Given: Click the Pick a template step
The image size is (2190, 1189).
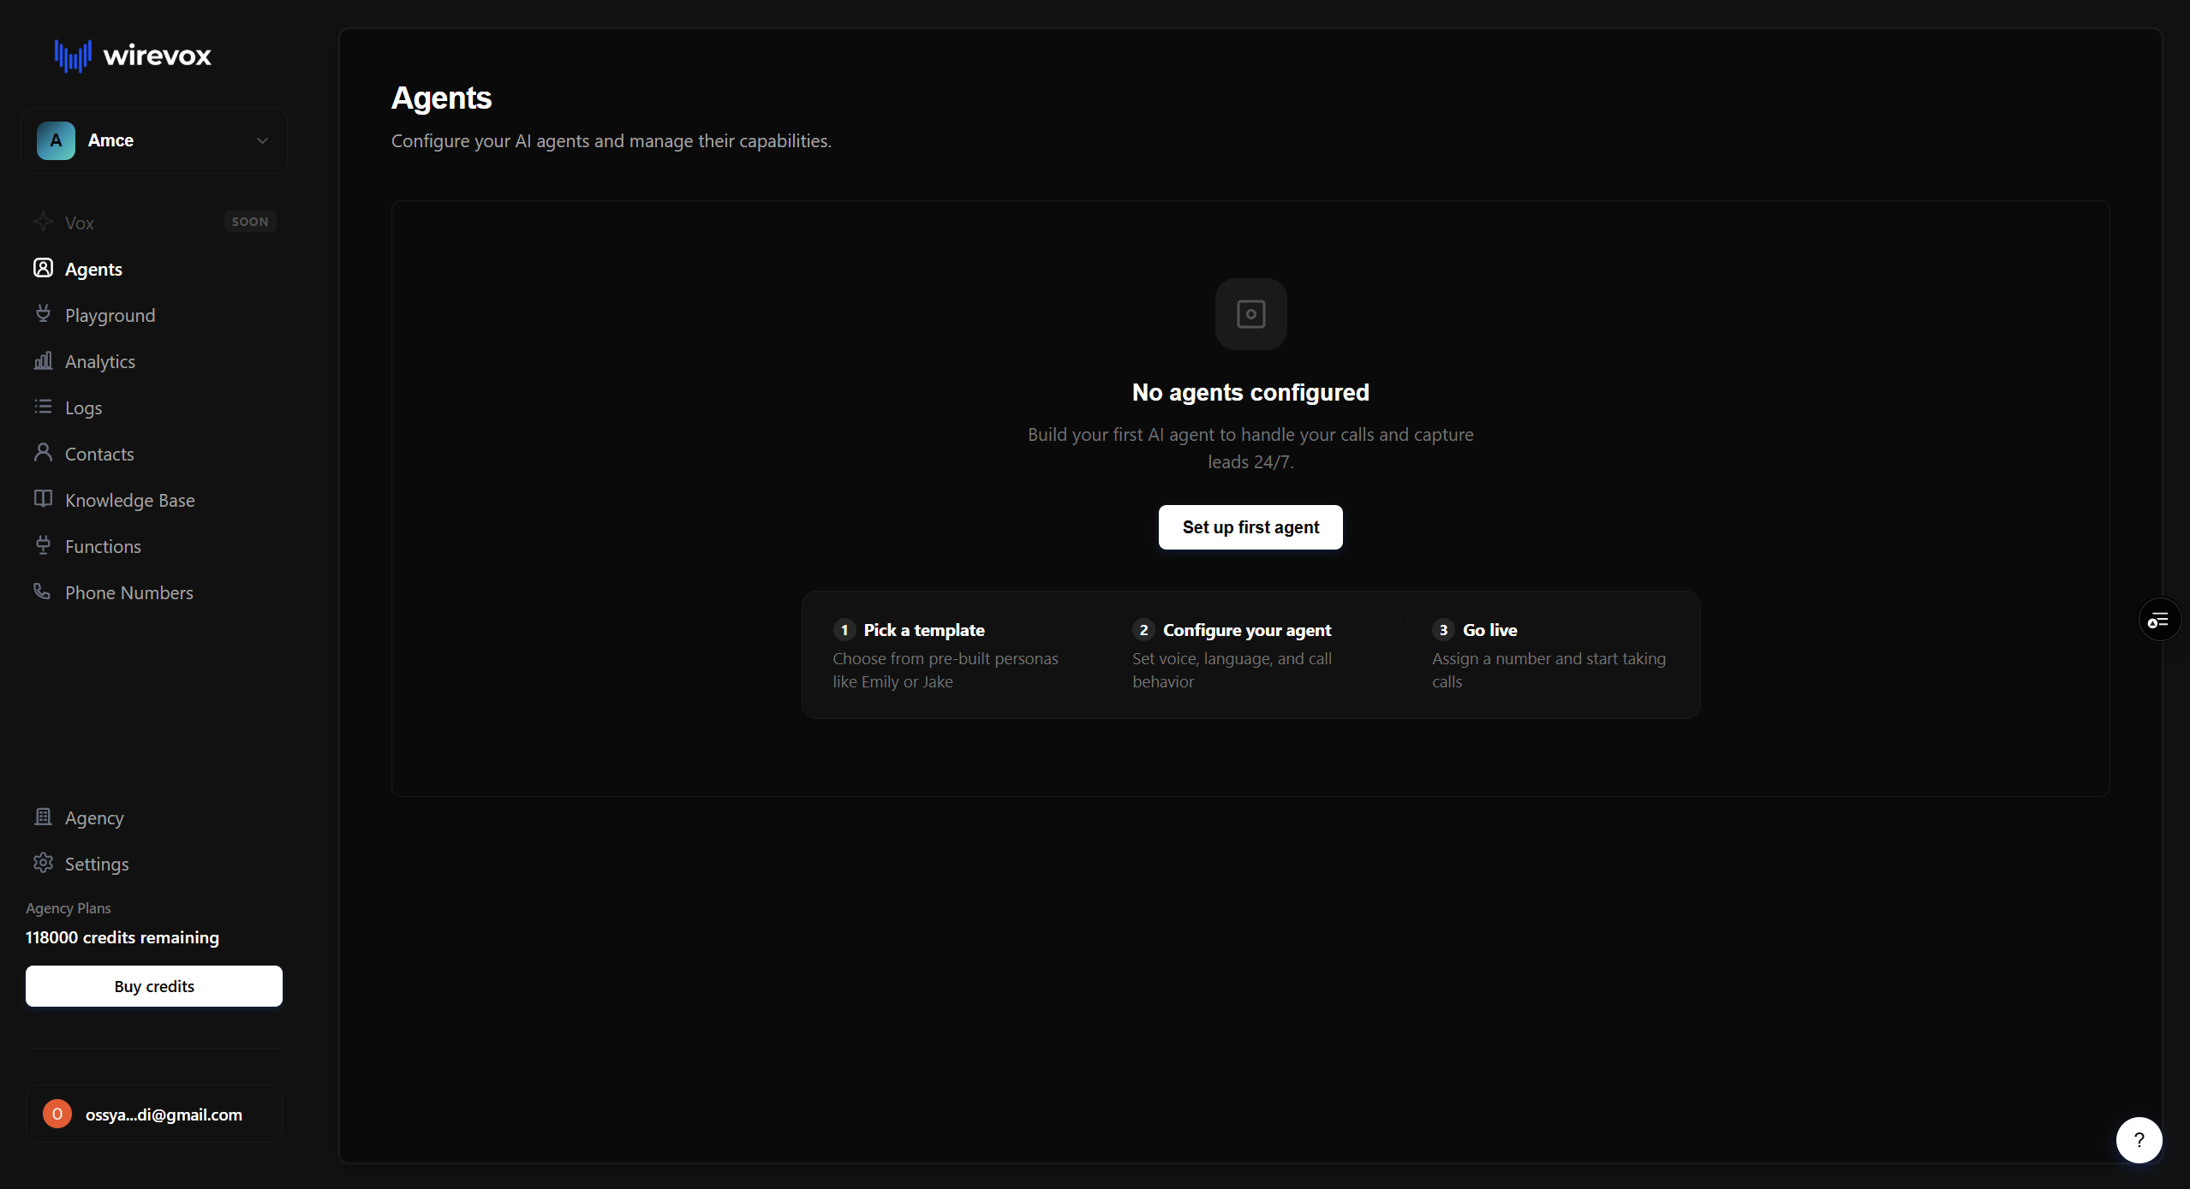Looking at the screenshot, I should 951,655.
